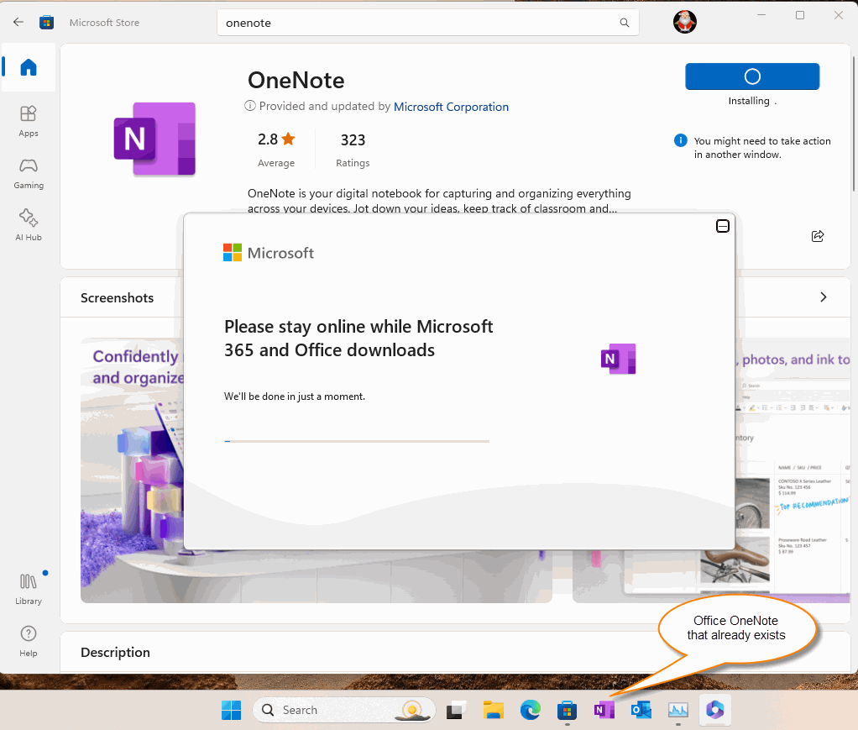Click the Microsoft Store logo icon

coord(46,23)
